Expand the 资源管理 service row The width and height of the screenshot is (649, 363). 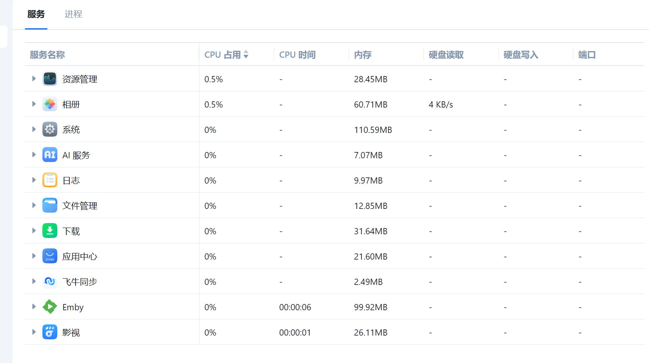click(x=34, y=78)
